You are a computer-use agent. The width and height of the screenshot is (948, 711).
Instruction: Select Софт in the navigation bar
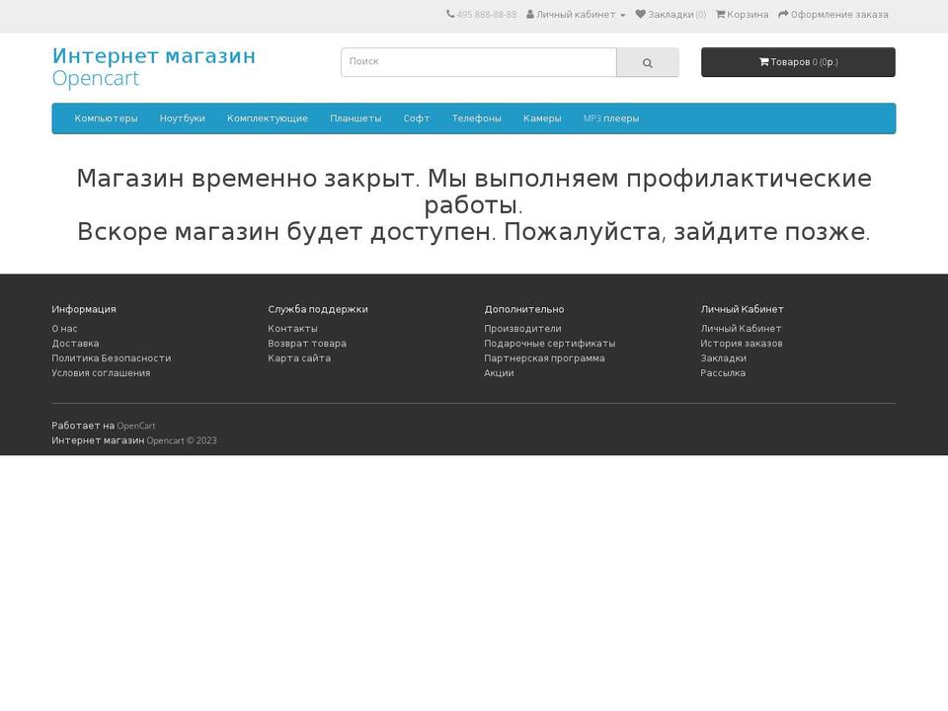point(417,118)
